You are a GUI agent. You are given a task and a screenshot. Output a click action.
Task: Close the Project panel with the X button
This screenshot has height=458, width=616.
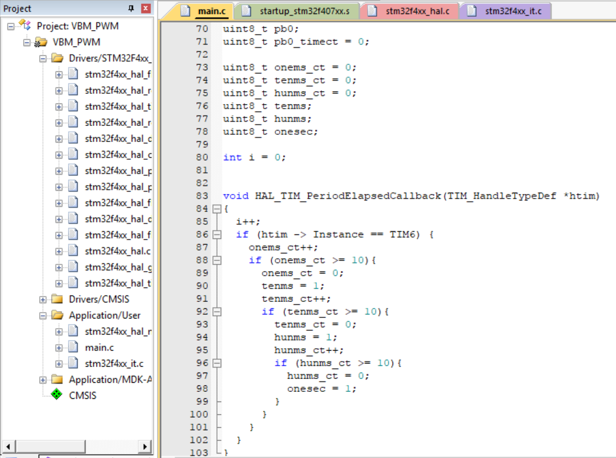(146, 8)
